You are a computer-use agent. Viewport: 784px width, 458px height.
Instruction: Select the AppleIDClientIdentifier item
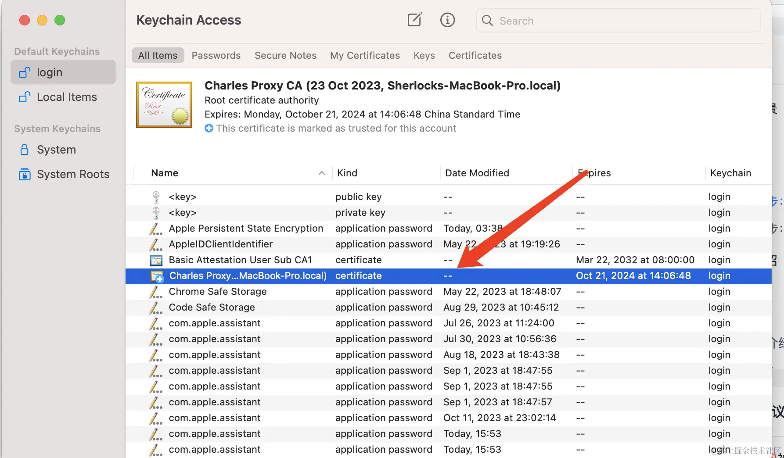(449, 244)
